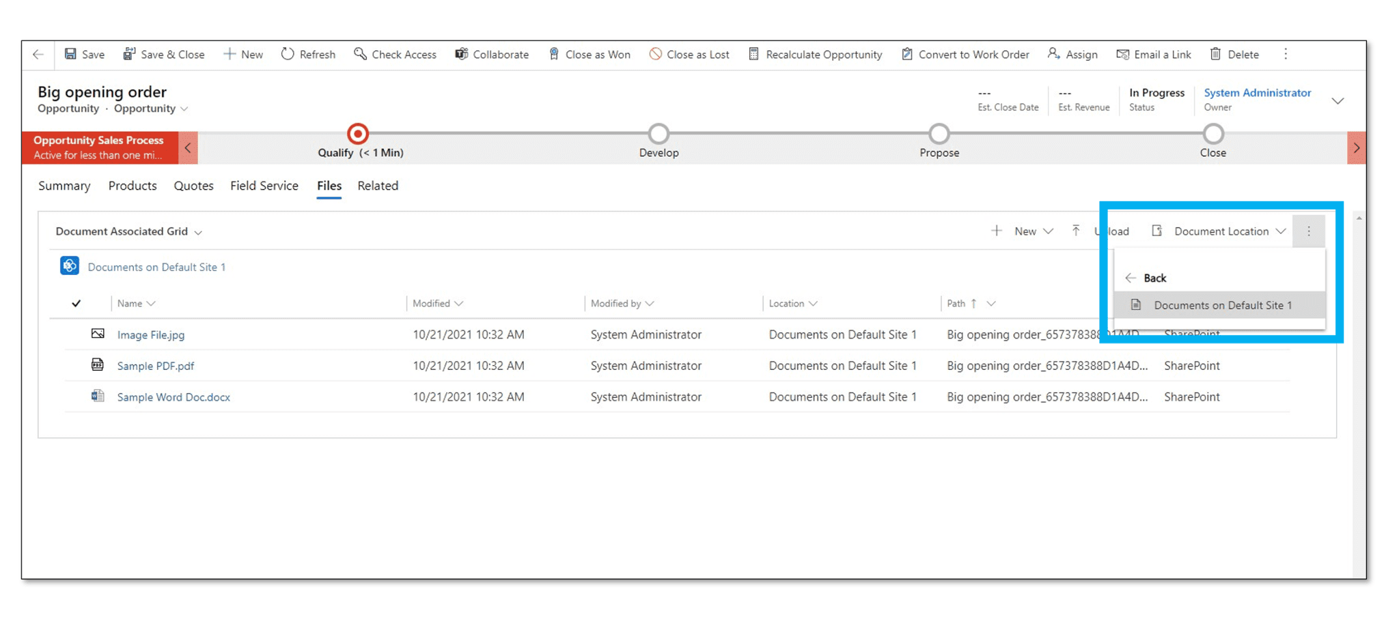This screenshot has width=1399, height=619.
Task: Click the Opportunity Sales Process label
Action: point(99,140)
